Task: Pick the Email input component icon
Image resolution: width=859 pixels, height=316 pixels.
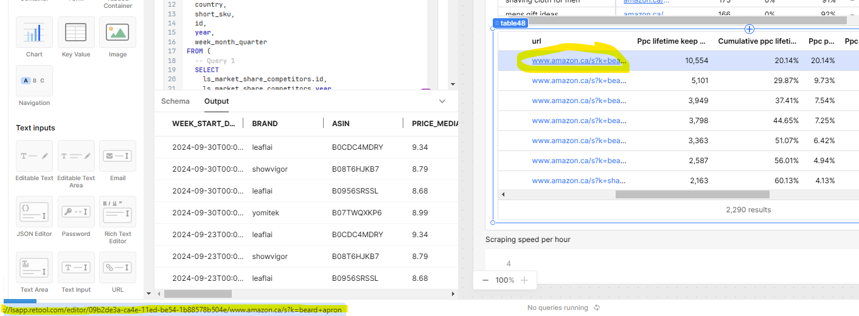Action: 117,156
